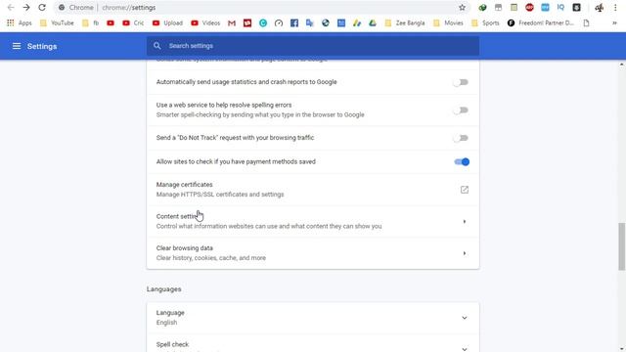
Task: Open the globe bookmark icon
Action: pyautogui.click(x=326, y=23)
